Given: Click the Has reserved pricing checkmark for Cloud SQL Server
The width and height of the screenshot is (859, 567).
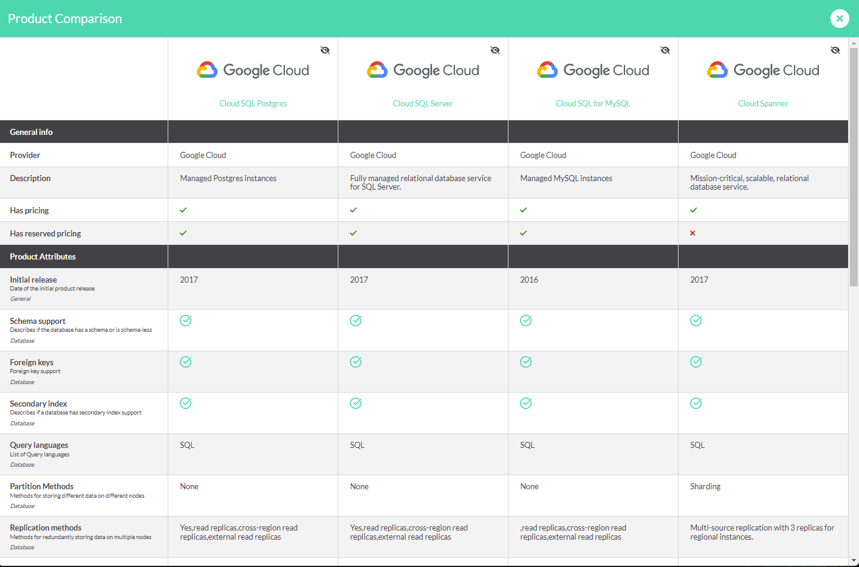Looking at the screenshot, I should click(x=354, y=233).
